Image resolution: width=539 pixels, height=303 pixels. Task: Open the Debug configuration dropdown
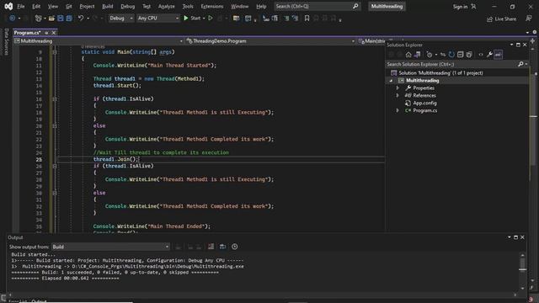tap(121, 19)
